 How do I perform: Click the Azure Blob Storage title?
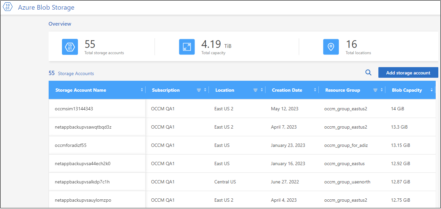(x=46, y=7)
